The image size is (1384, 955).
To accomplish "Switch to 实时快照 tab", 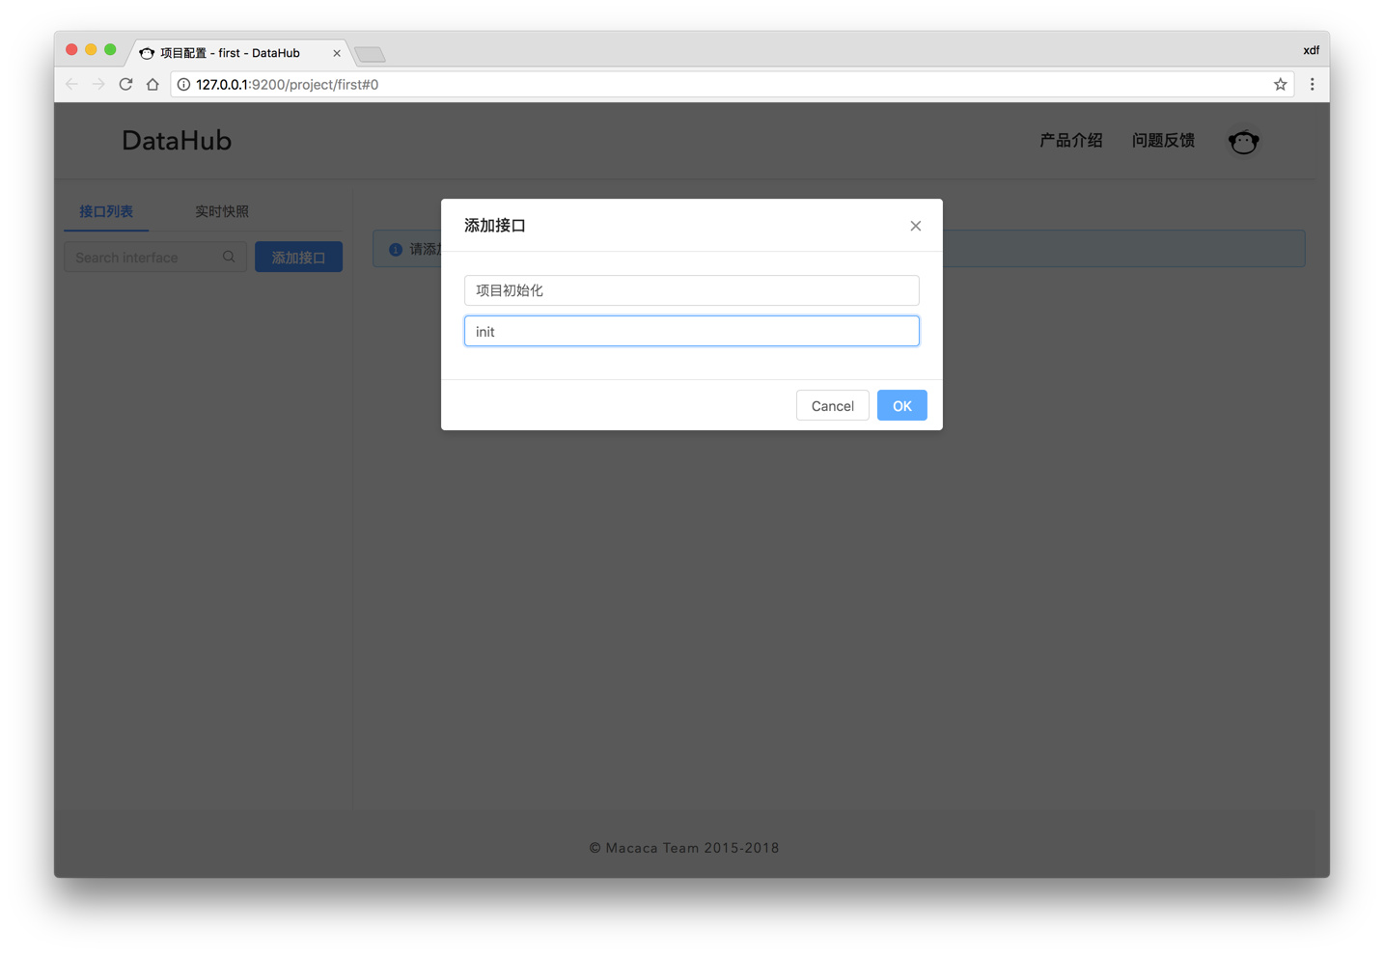I will pyautogui.click(x=222, y=211).
